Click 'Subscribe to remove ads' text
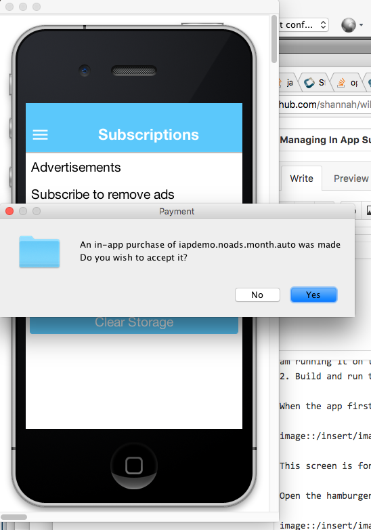Image resolution: width=371 pixels, height=530 pixels. coord(103,194)
